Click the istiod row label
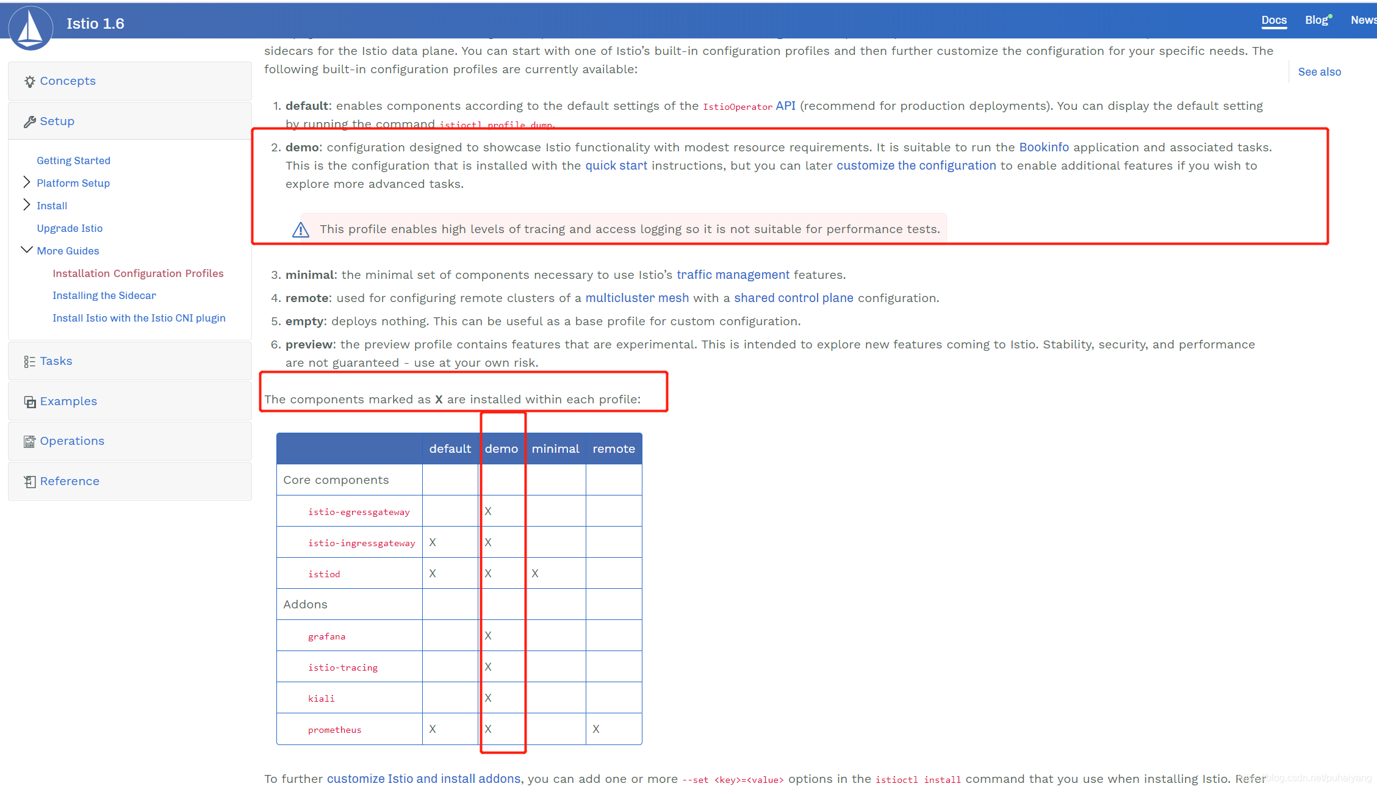 coord(324,574)
